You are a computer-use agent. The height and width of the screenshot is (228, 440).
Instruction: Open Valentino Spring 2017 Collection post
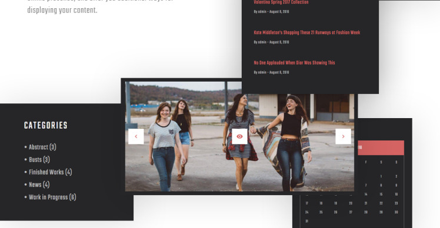281,2
